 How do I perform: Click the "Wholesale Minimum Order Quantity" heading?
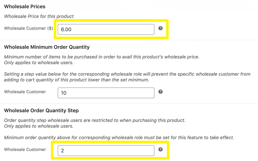coord(47,47)
